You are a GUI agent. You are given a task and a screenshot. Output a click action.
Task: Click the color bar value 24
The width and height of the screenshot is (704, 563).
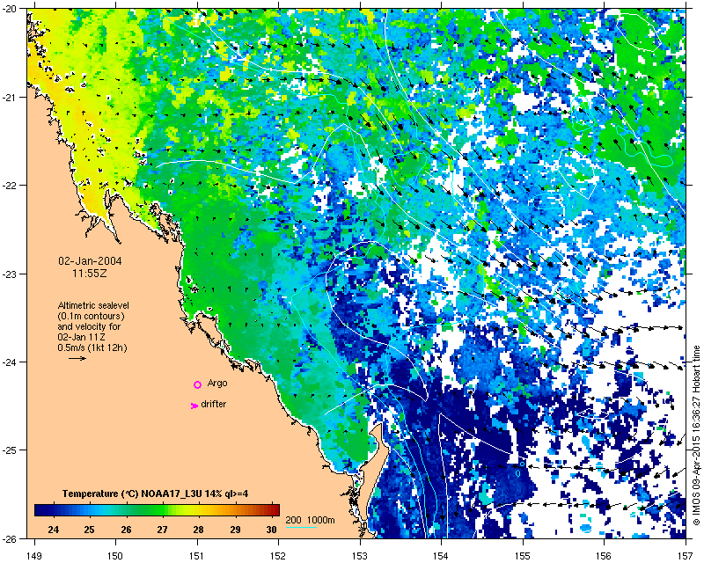pyautogui.click(x=53, y=530)
